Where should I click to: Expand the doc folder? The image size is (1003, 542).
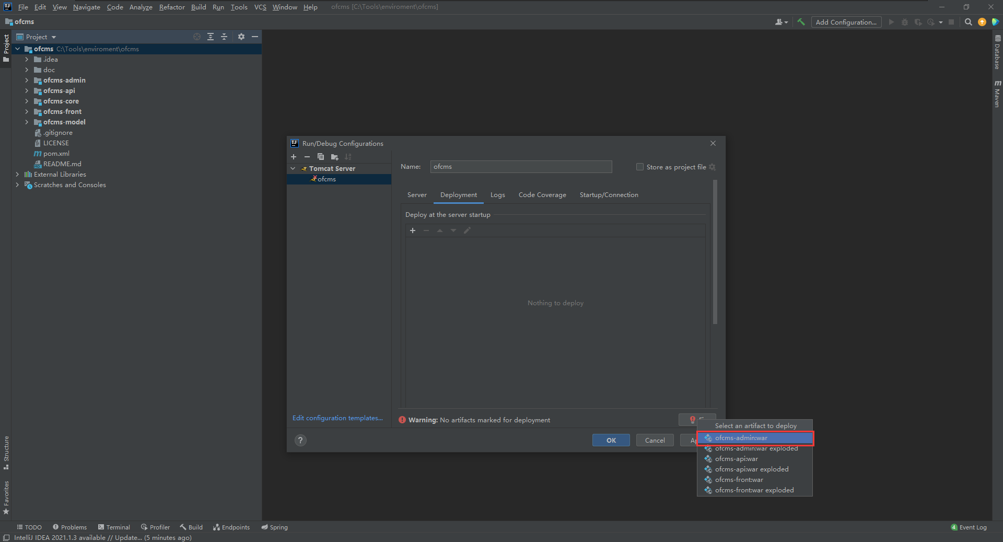click(x=27, y=70)
